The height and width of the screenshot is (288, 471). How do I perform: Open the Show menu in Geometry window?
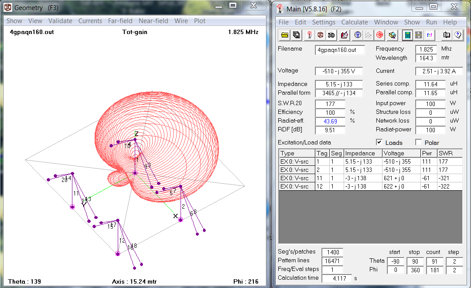[14, 21]
